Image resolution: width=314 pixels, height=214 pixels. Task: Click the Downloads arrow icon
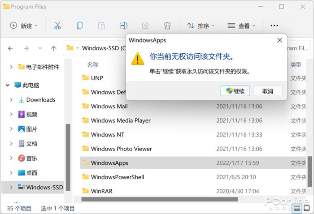coord(21,100)
